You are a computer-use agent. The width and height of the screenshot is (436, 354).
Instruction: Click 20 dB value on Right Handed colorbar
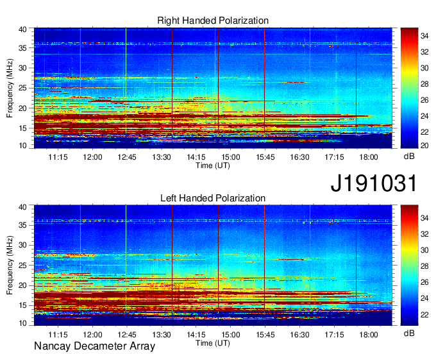click(424, 145)
